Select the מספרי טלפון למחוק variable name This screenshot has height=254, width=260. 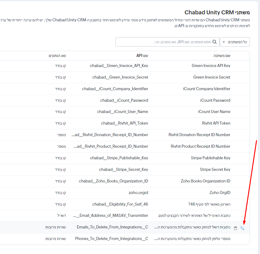192,239
